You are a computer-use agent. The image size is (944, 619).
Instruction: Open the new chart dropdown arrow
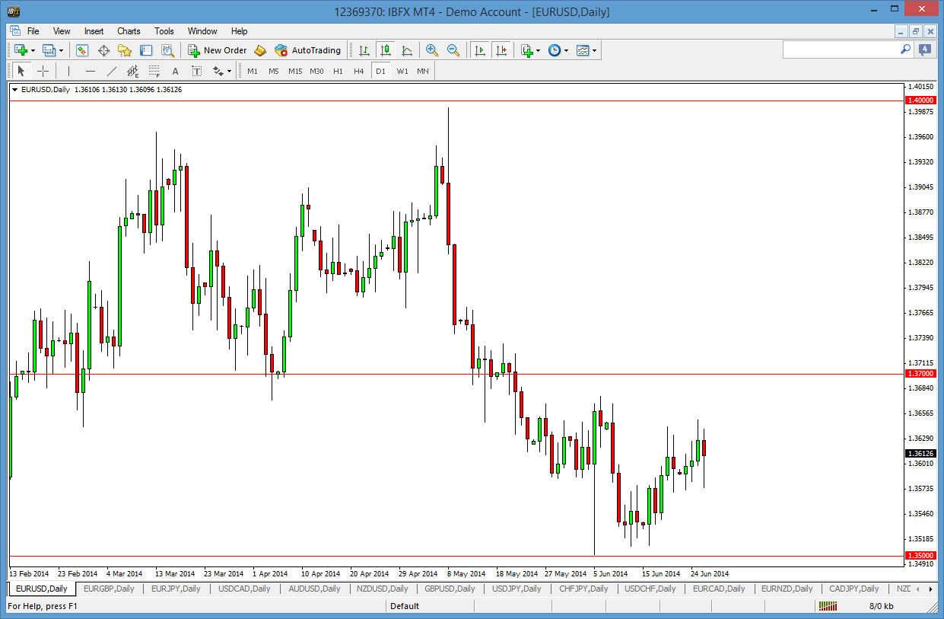click(x=31, y=50)
